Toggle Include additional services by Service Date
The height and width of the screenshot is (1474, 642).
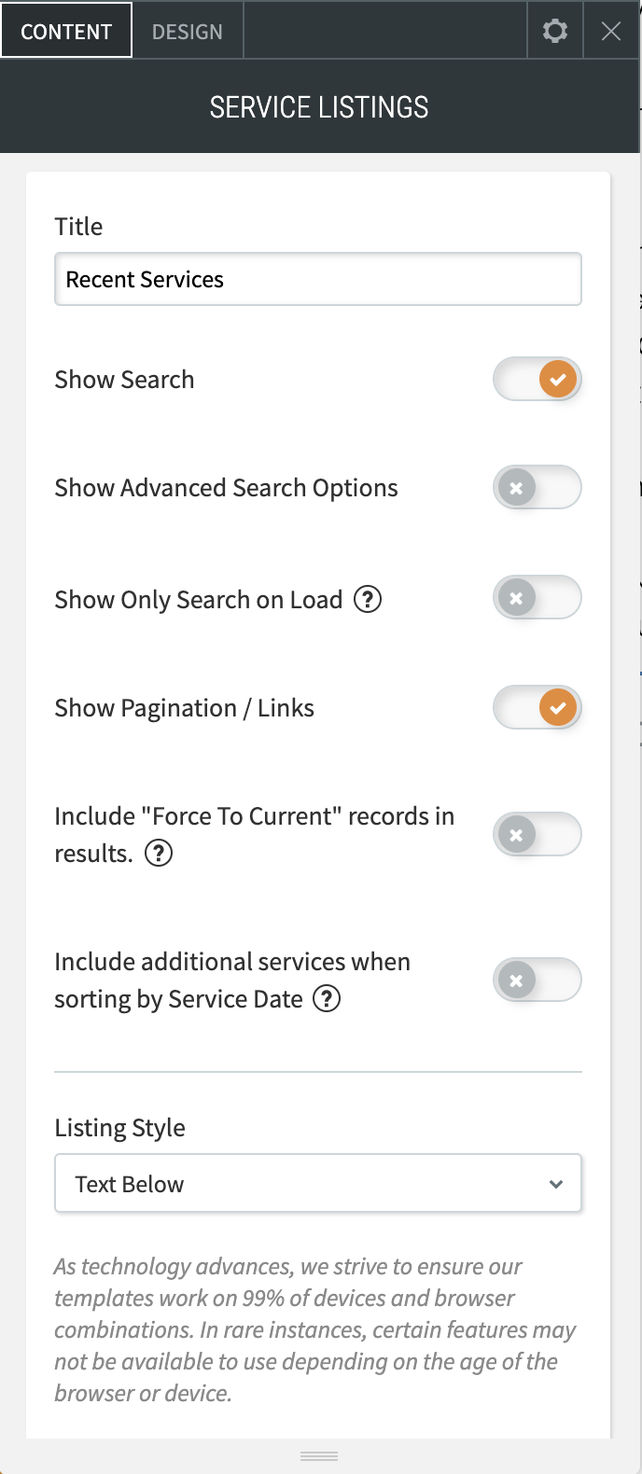(537, 980)
